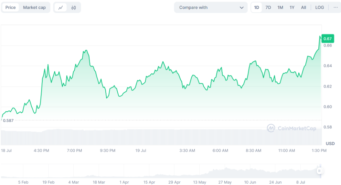Open the three-dot more options menu
Image resolution: width=341 pixels, height=185 pixels.
336,8
